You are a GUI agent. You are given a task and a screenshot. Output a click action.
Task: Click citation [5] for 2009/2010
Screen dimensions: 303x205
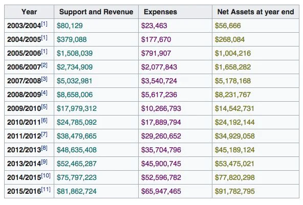[x=44, y=107]
